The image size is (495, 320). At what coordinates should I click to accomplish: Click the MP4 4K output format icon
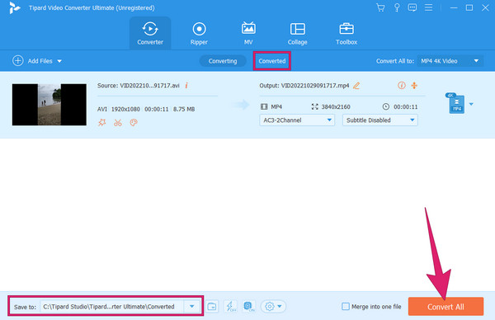click(456, 104)
